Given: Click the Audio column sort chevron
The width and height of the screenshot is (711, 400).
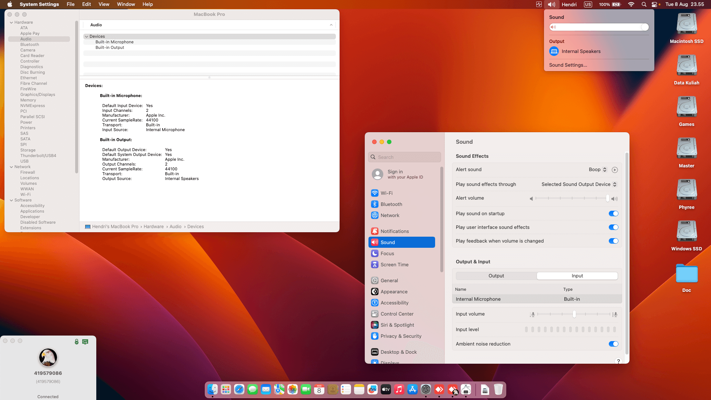Looking at the screenshot, I should coord(331,25).
